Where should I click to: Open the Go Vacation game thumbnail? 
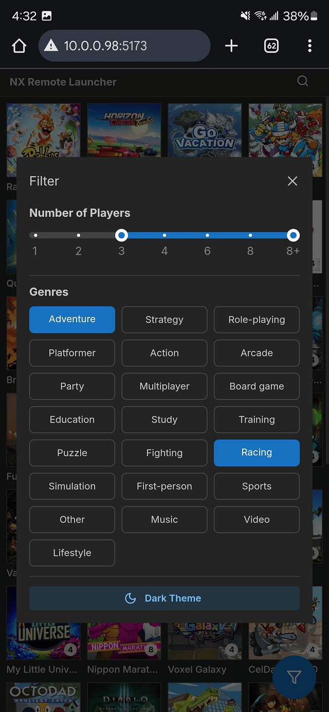pos(205,129)
